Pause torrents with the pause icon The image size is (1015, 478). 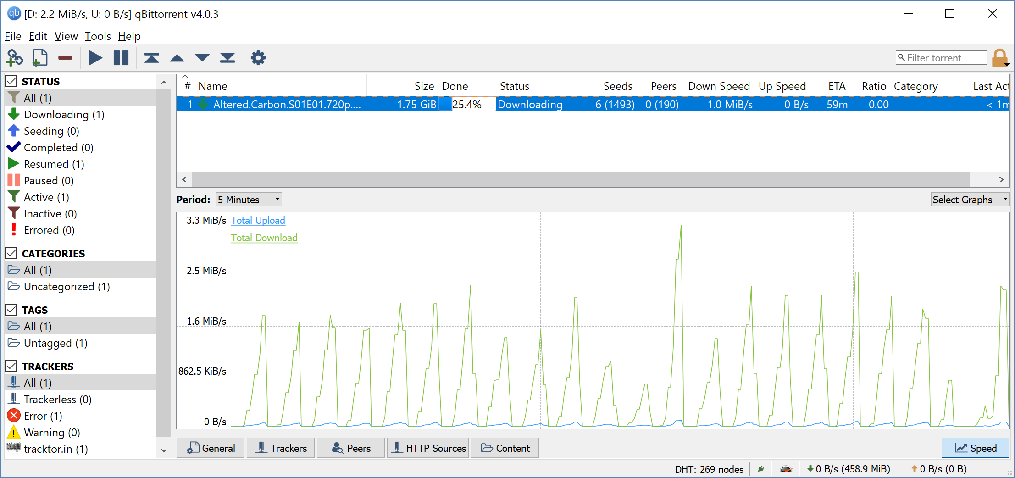(121, 58)
